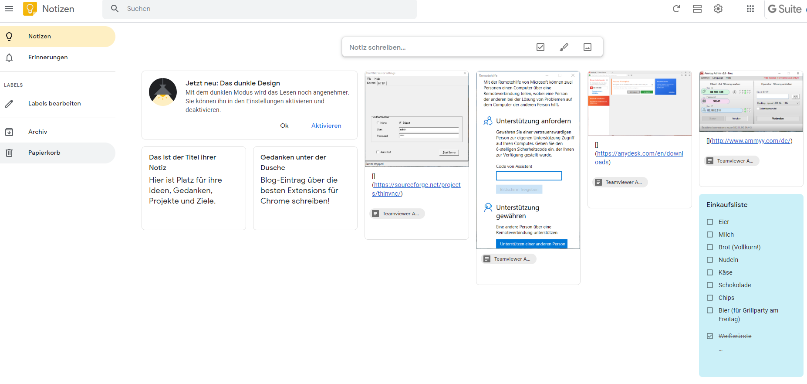Click the Teamviewer A... label on Remotehilfe note
Screen dimensions: 807x384
coord(509,259)
